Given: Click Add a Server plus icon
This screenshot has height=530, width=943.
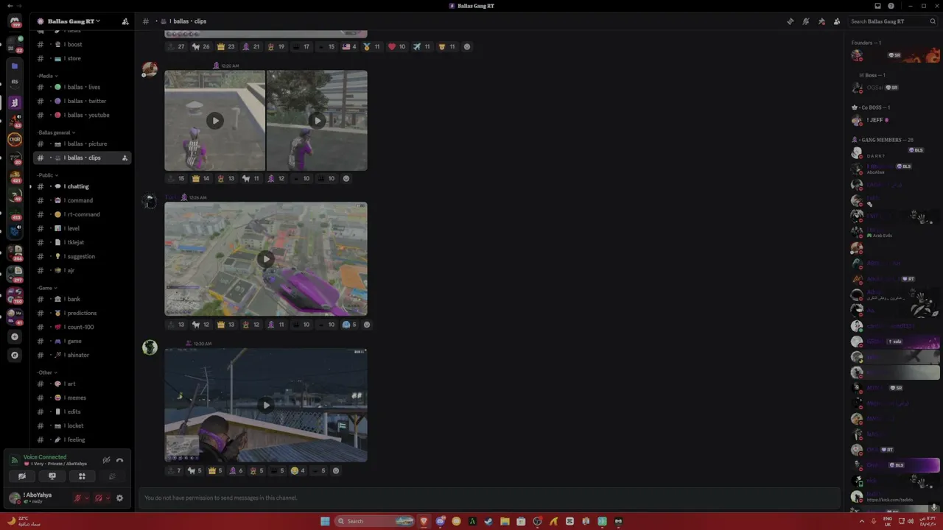Looking at the screenshot, I should tap(14, 336).
